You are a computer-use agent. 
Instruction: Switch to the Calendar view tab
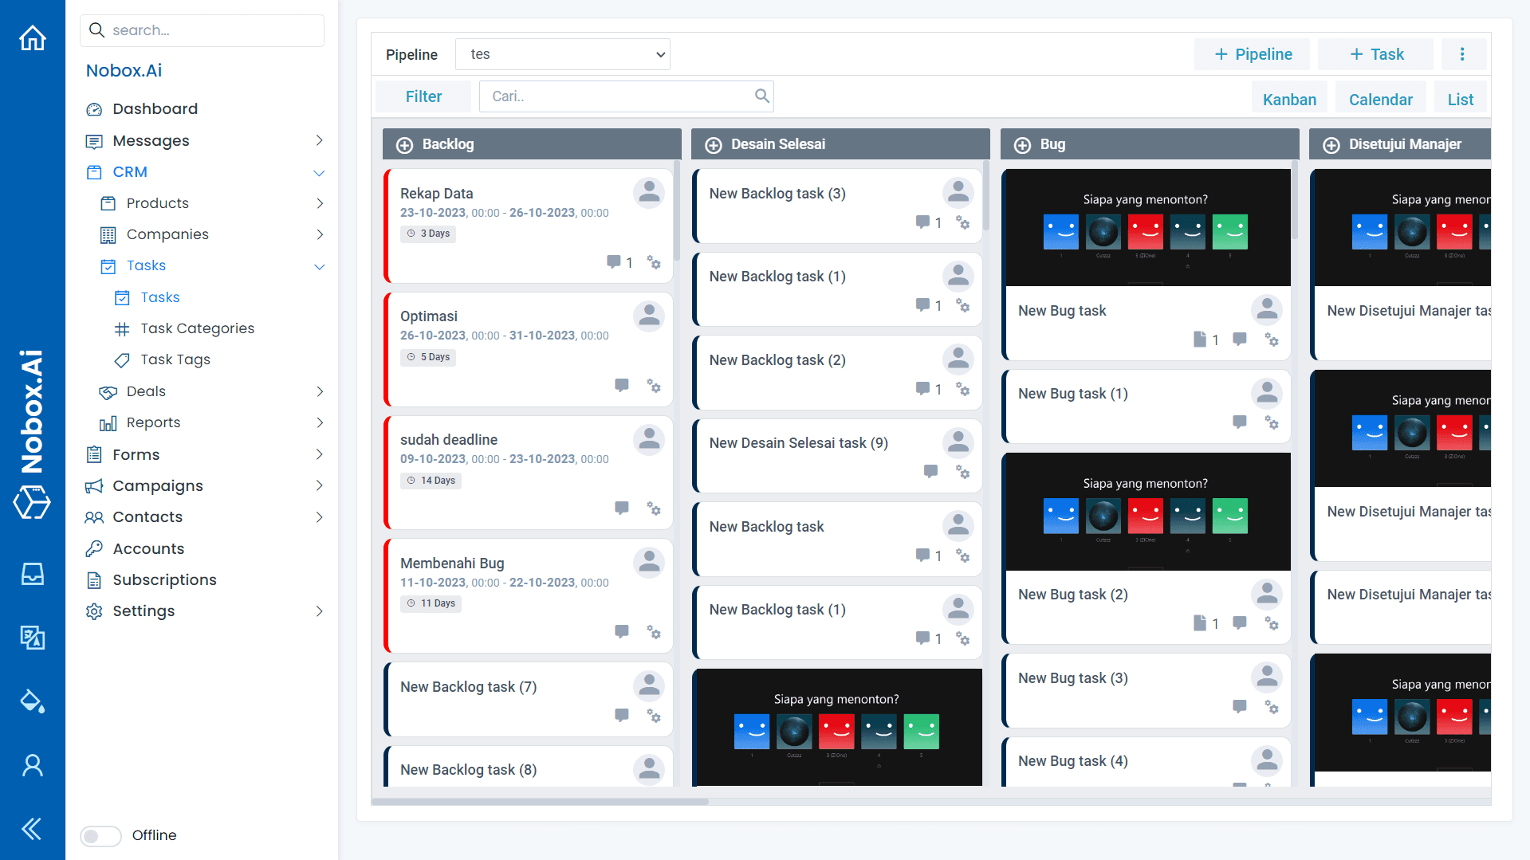tap(1380, 100)
